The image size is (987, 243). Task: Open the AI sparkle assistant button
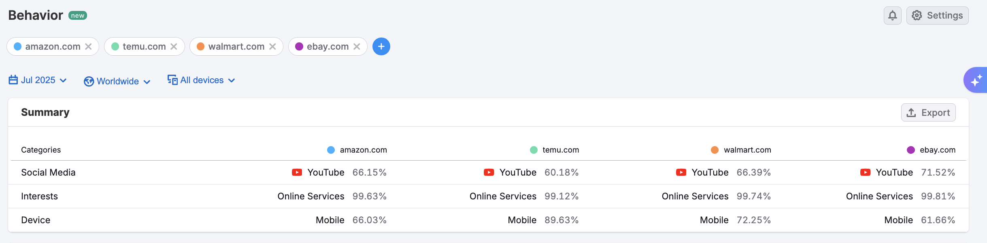coord(976,80)
